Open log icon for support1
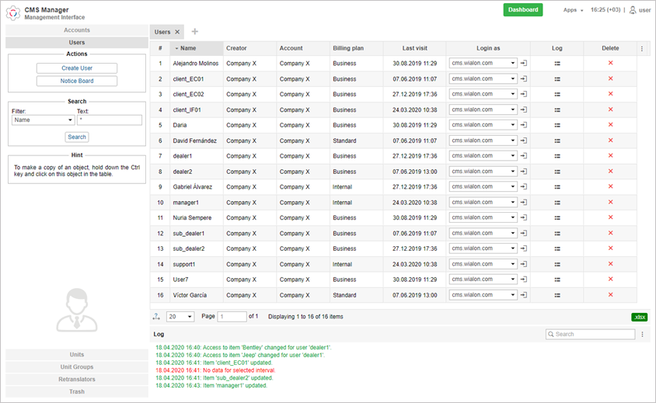Viewport: 656px width, 403px height. point(557,264)
